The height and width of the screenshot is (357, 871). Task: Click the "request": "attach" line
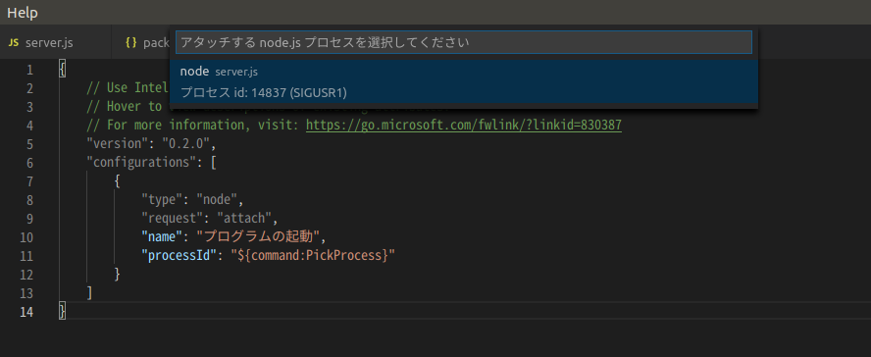210,219
